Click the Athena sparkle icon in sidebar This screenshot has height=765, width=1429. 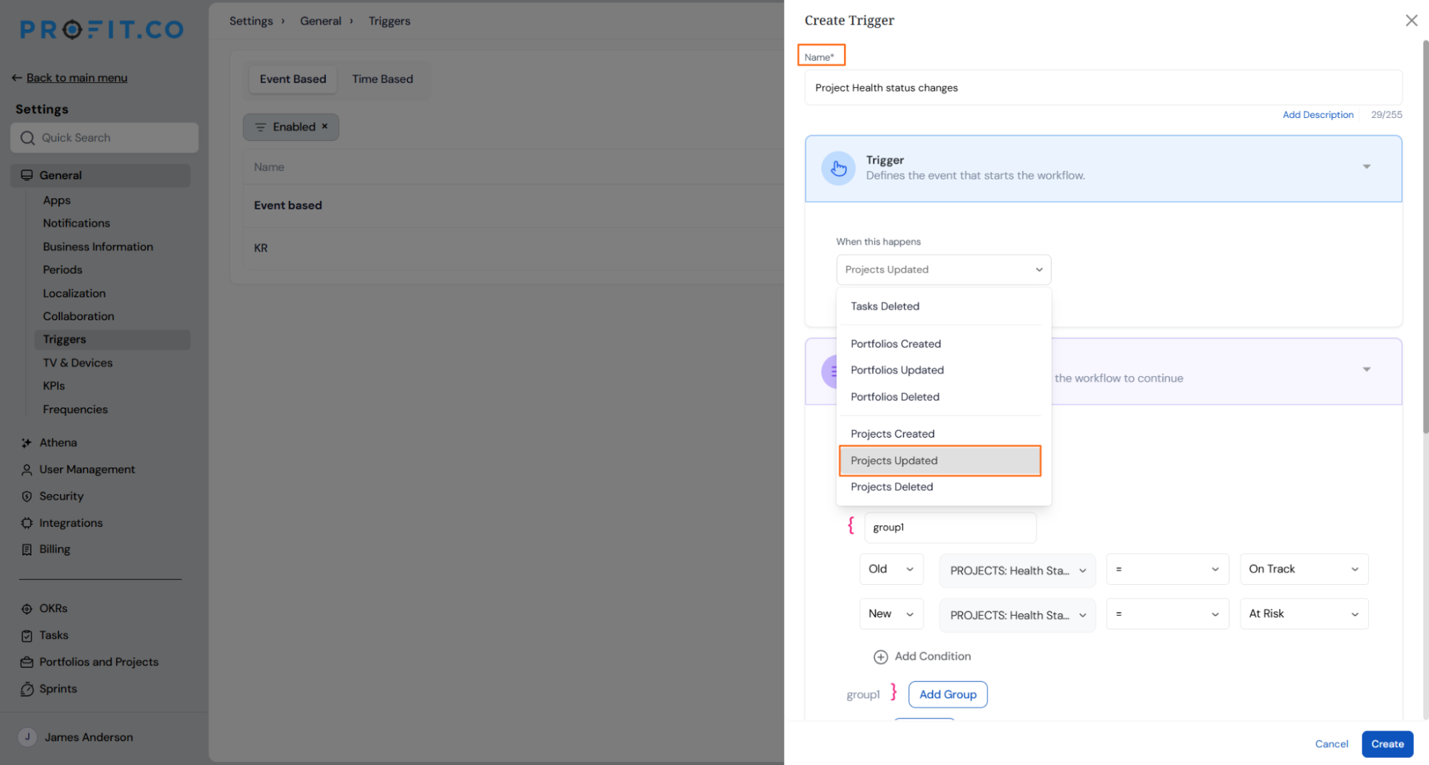click(x=26, y=443)
